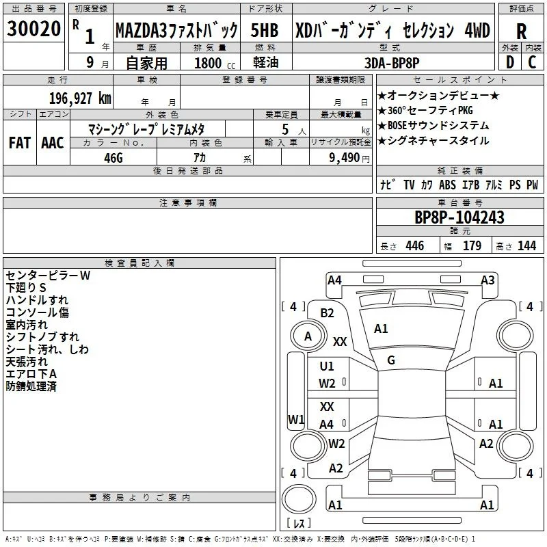Click U1 mark on left door

(327, 366)
